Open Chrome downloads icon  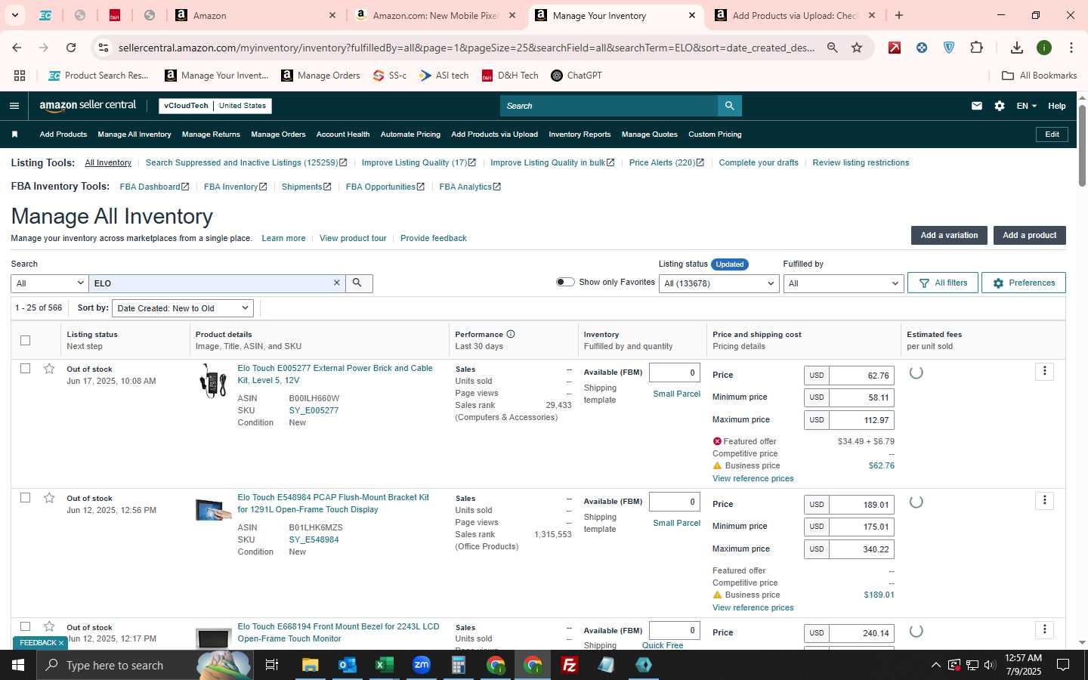click(1016, 48)
